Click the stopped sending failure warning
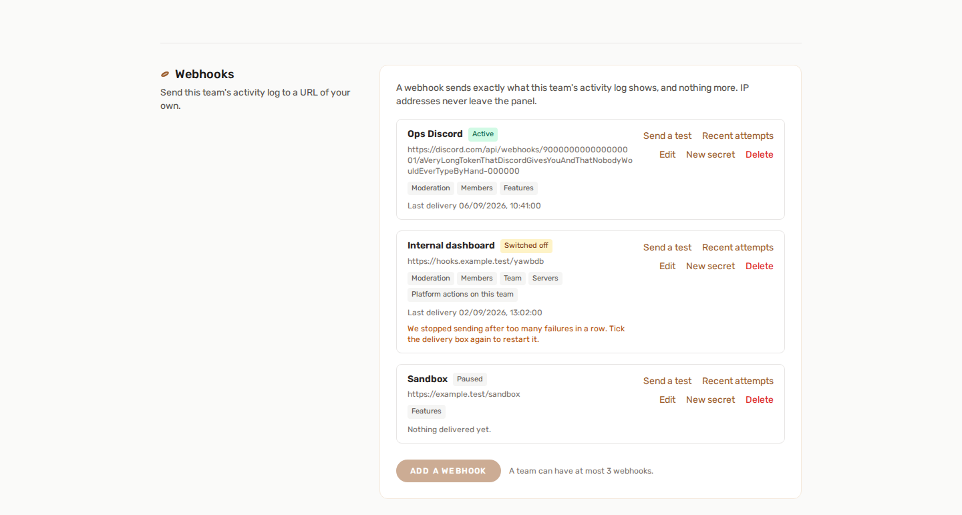The height and width of the screenshot is (515, 962). (516, 334)
